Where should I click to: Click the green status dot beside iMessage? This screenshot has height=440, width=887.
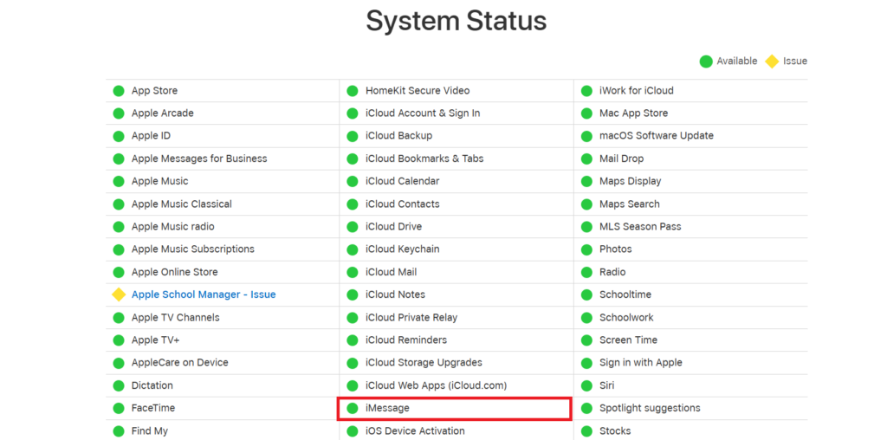coord(353,408)
